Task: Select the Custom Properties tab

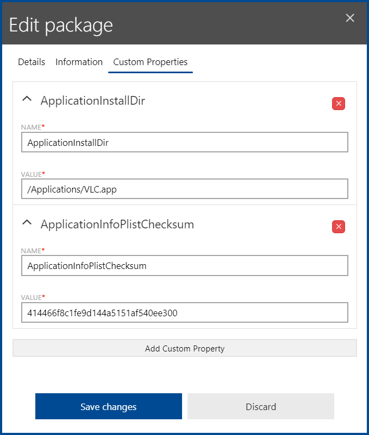Action: 150,62
